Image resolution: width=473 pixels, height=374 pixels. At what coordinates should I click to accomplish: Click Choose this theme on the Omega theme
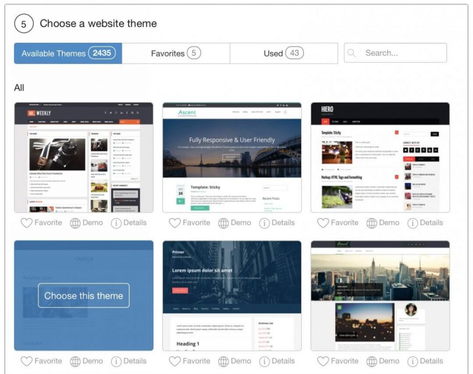pos(83,296)
